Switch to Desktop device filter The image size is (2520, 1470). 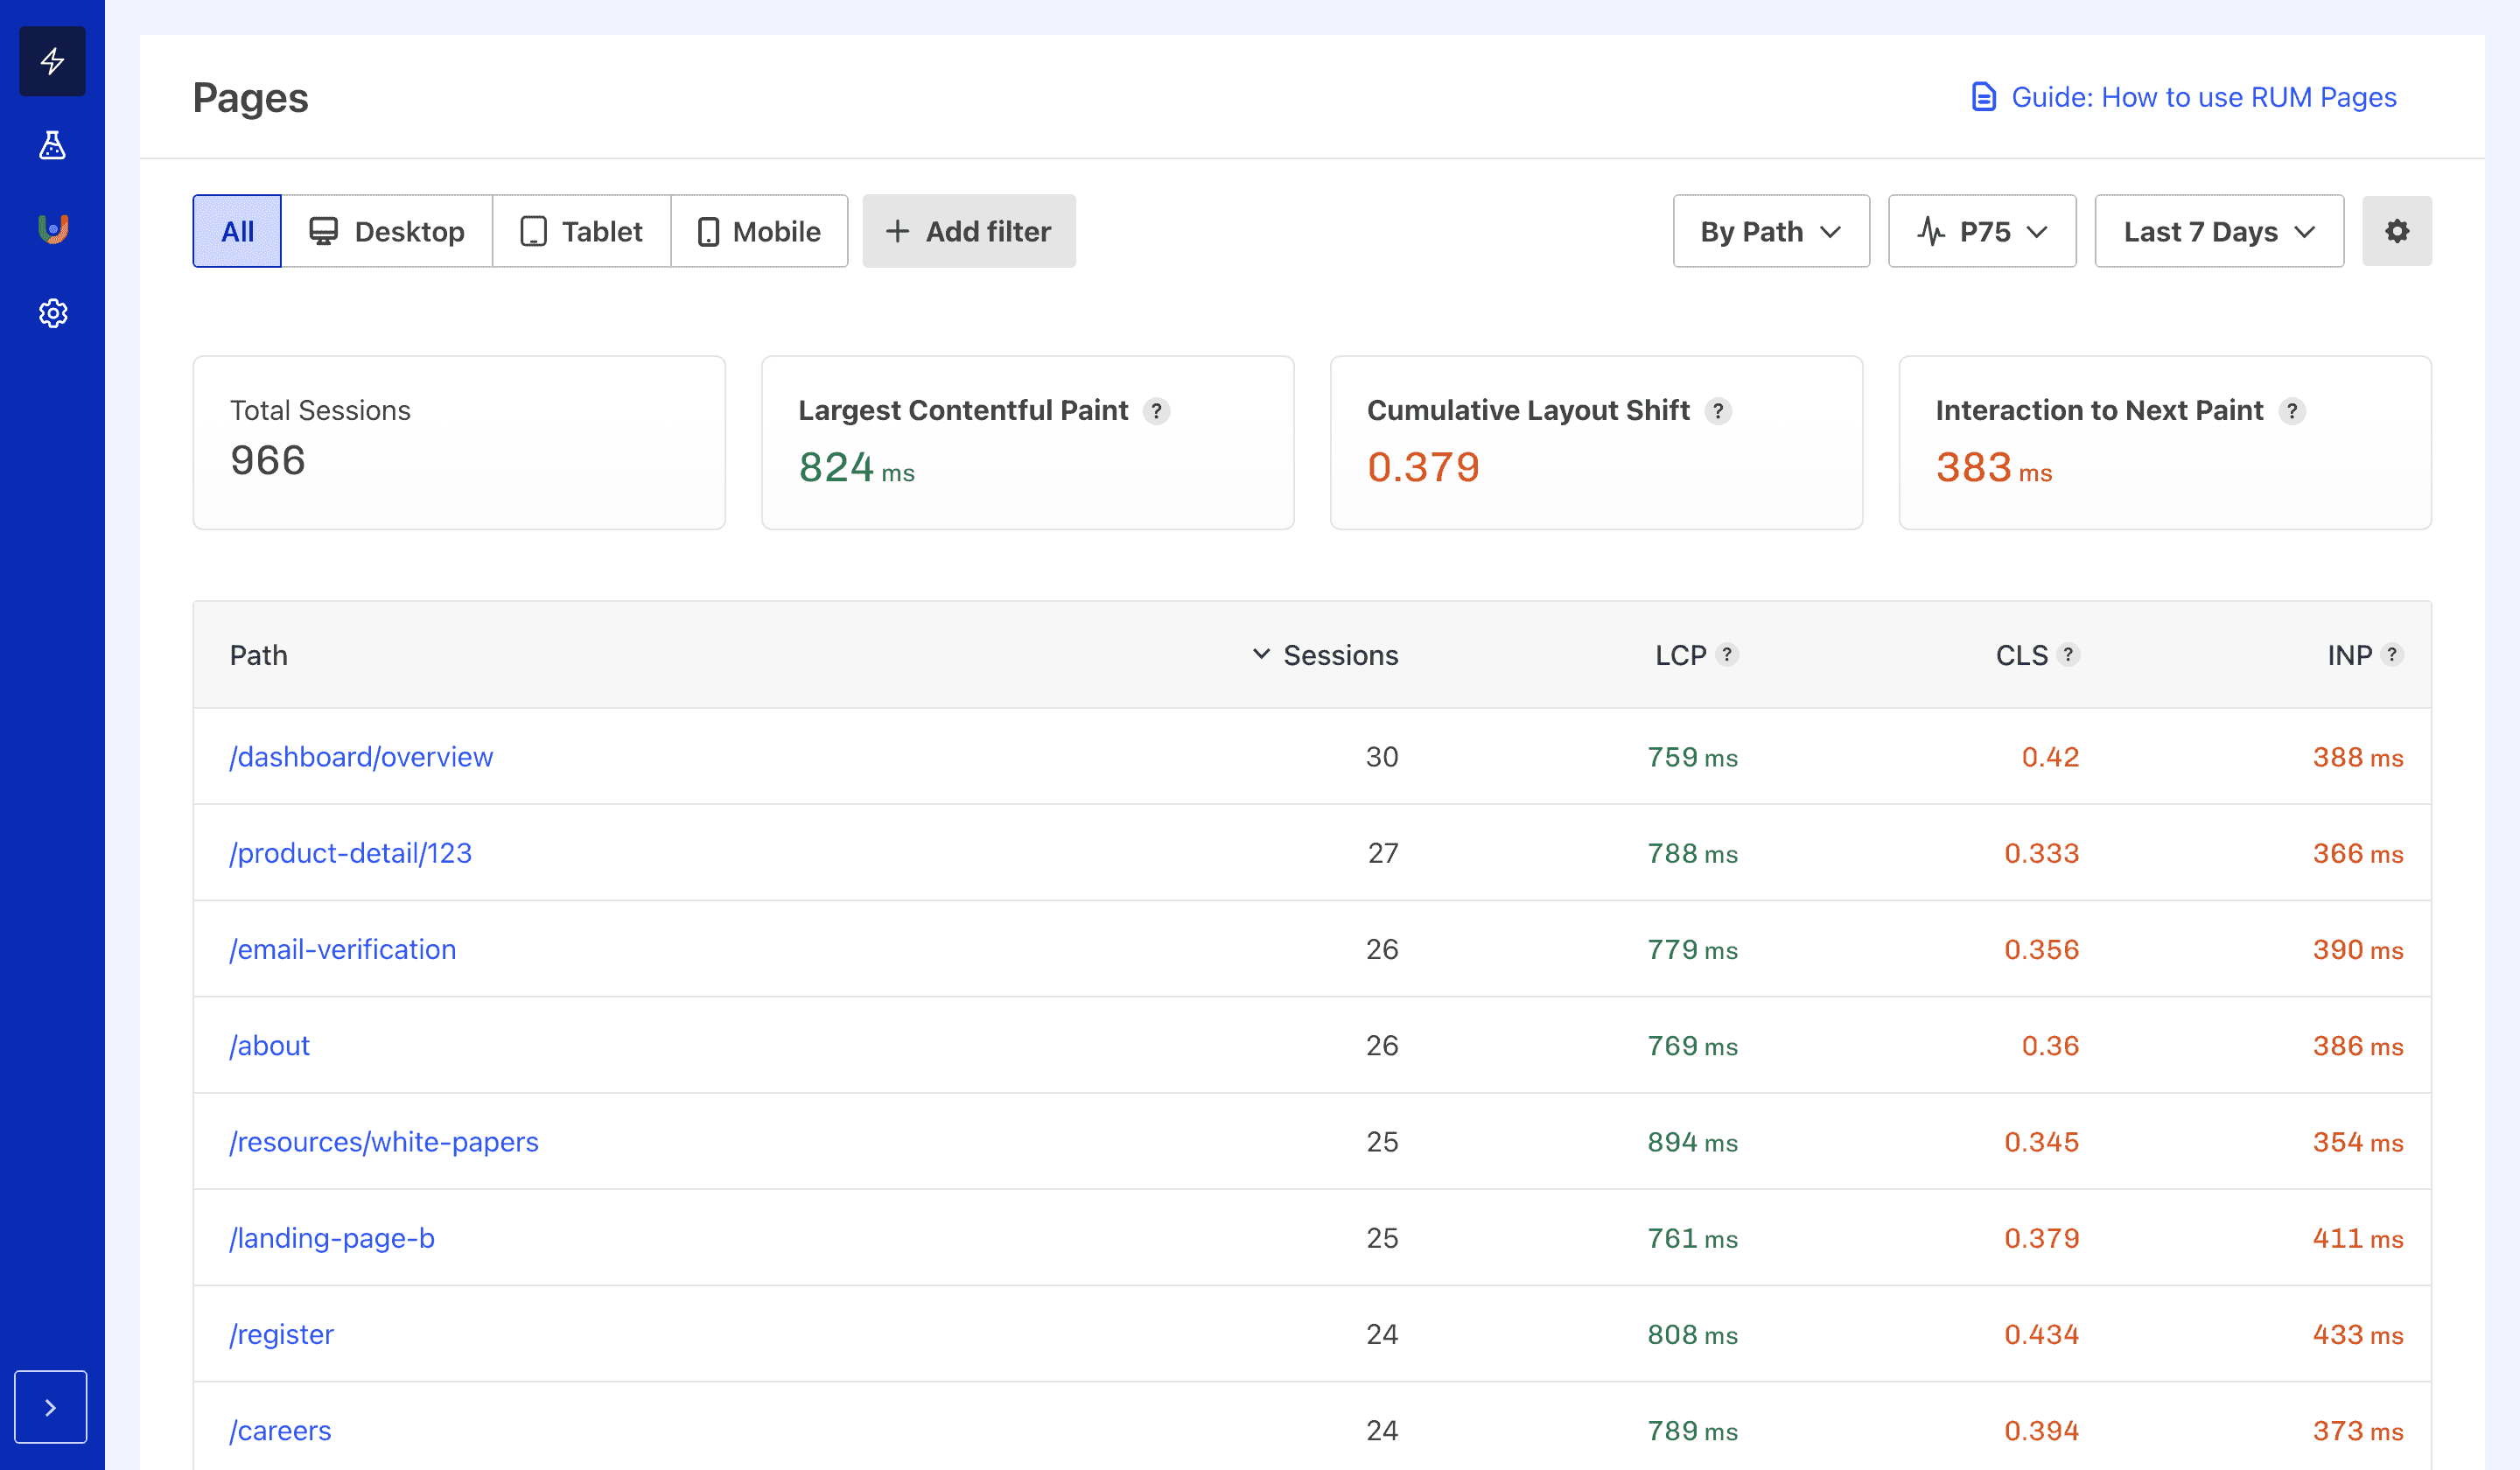(x=387, y=231)
